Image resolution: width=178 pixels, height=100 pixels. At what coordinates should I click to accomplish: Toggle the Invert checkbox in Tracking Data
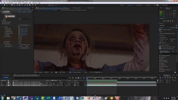(19, 27)
